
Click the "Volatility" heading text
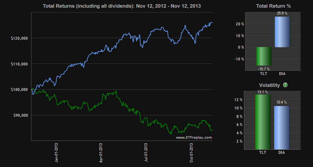tap(269, 85)
